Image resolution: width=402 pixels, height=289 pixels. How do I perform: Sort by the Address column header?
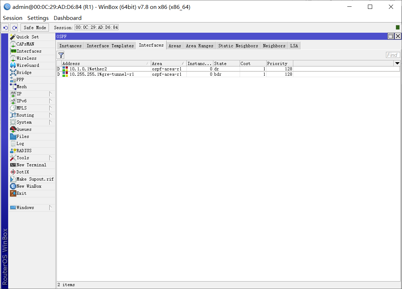[107, 63]
